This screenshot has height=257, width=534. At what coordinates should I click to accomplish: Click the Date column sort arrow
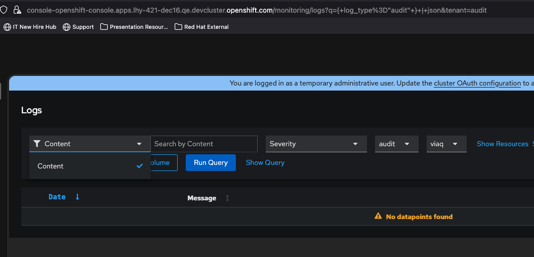tap(77, 197)
